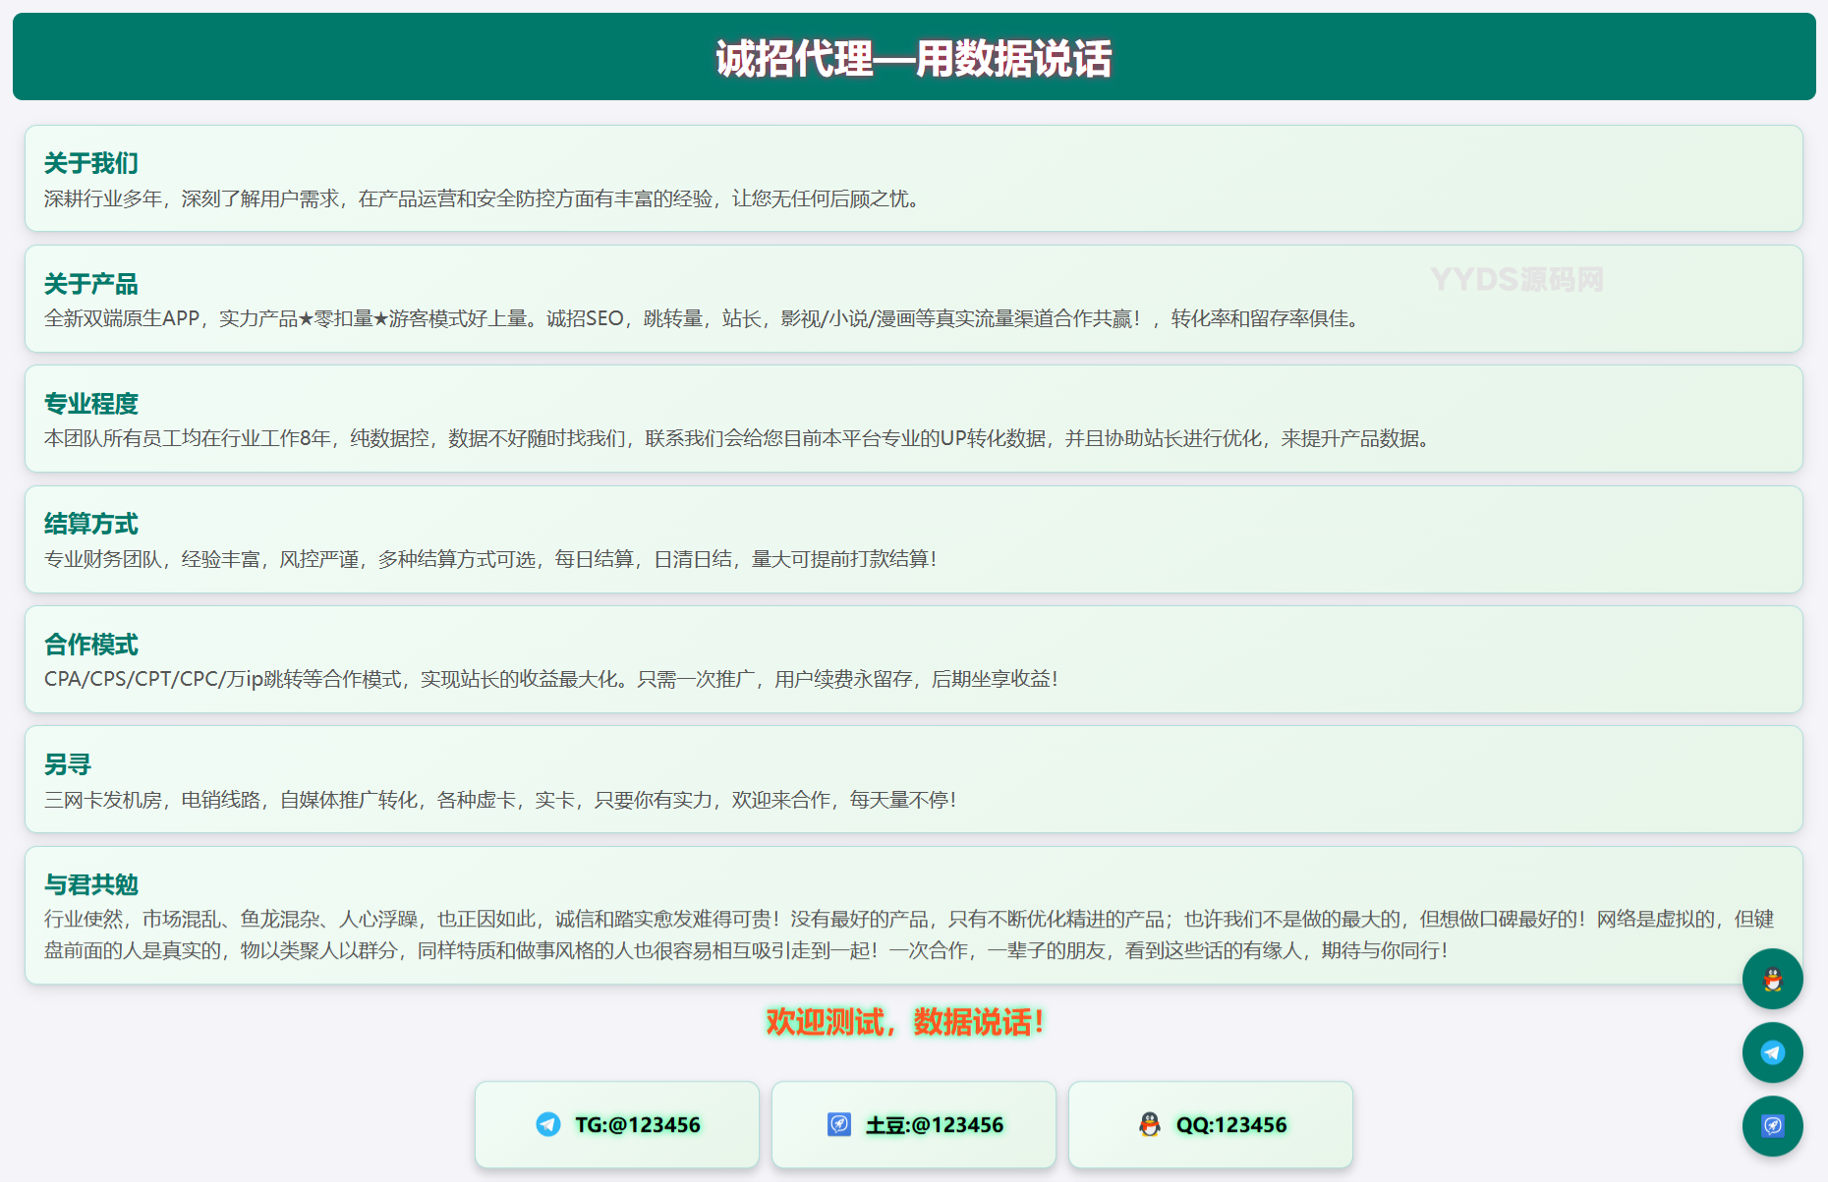The height and width of the screenshot is (1182, 1828).
Task: Open the QQ:123456 contact text
Action: tap(1230, 1125)
